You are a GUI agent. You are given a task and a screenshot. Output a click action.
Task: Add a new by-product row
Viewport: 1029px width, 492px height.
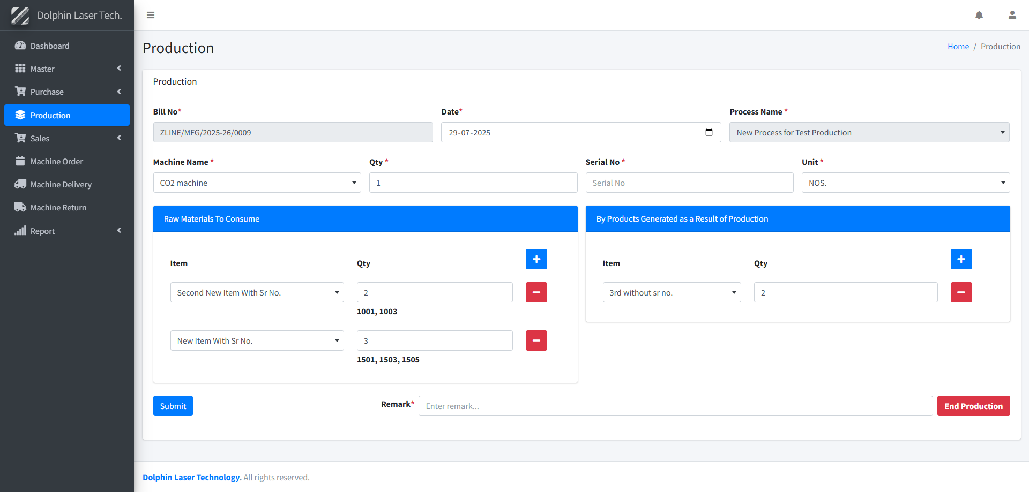tap(961, 259)
